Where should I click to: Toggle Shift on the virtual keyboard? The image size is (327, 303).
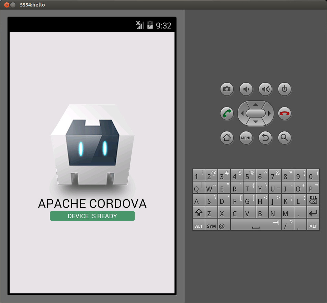[x=199, y=213]
